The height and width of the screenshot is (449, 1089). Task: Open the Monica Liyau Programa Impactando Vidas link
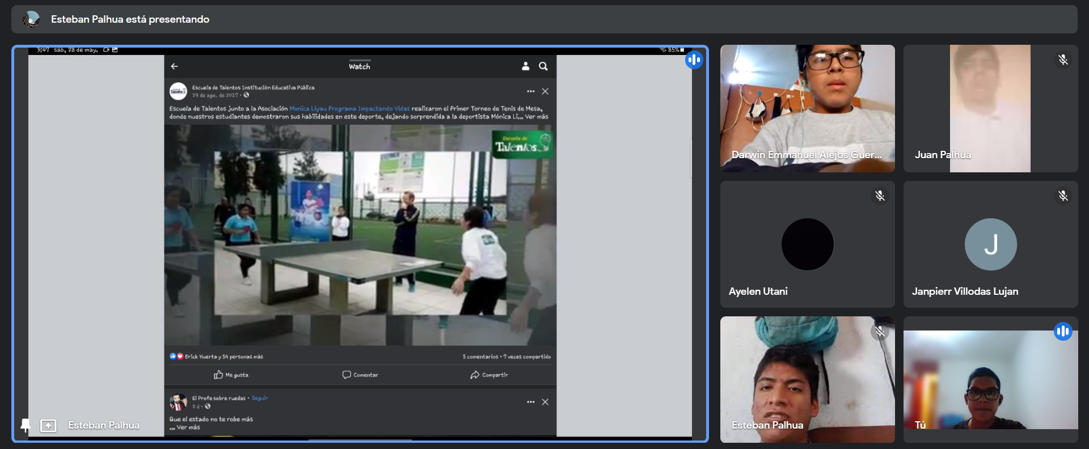349,108
